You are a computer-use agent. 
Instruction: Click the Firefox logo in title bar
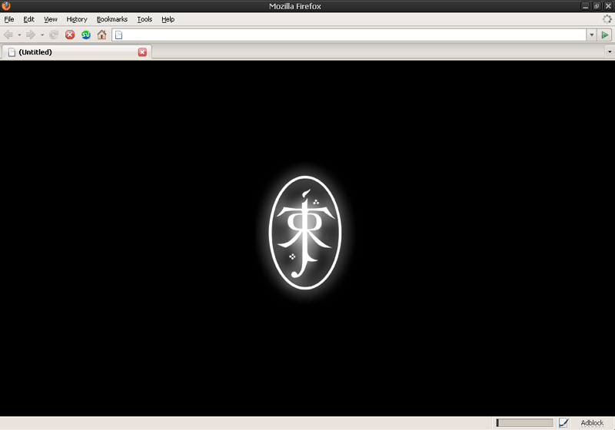6,6
